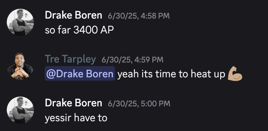Click the word "yeah" after the mention

(128, 74)
